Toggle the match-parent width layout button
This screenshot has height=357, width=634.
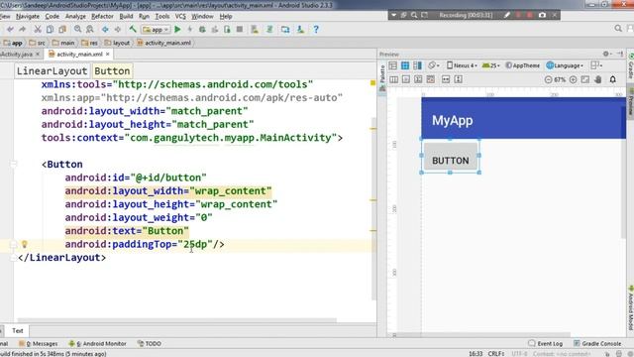coord(446,79)
